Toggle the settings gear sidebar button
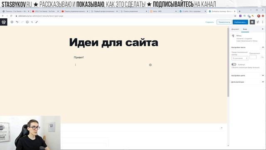Viewport: 266px width, 150px height. (x=252, y=22)
